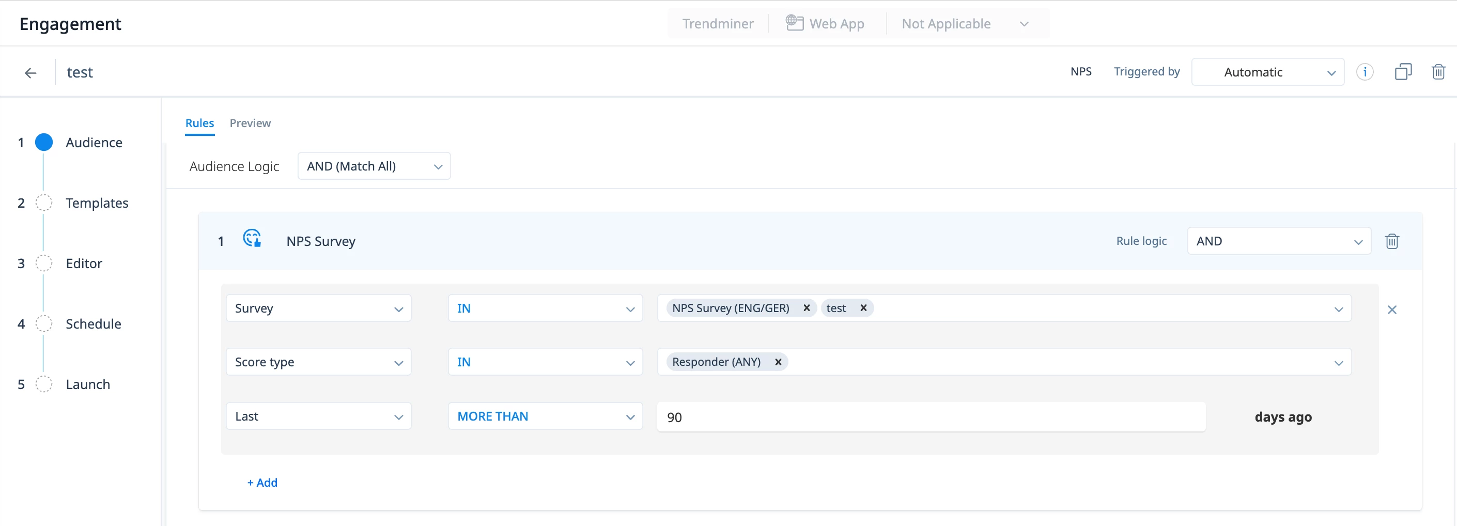Open the IN operator dropdown for Score type
Screen dimensions: 1457x526
click(x=545, y=362)
